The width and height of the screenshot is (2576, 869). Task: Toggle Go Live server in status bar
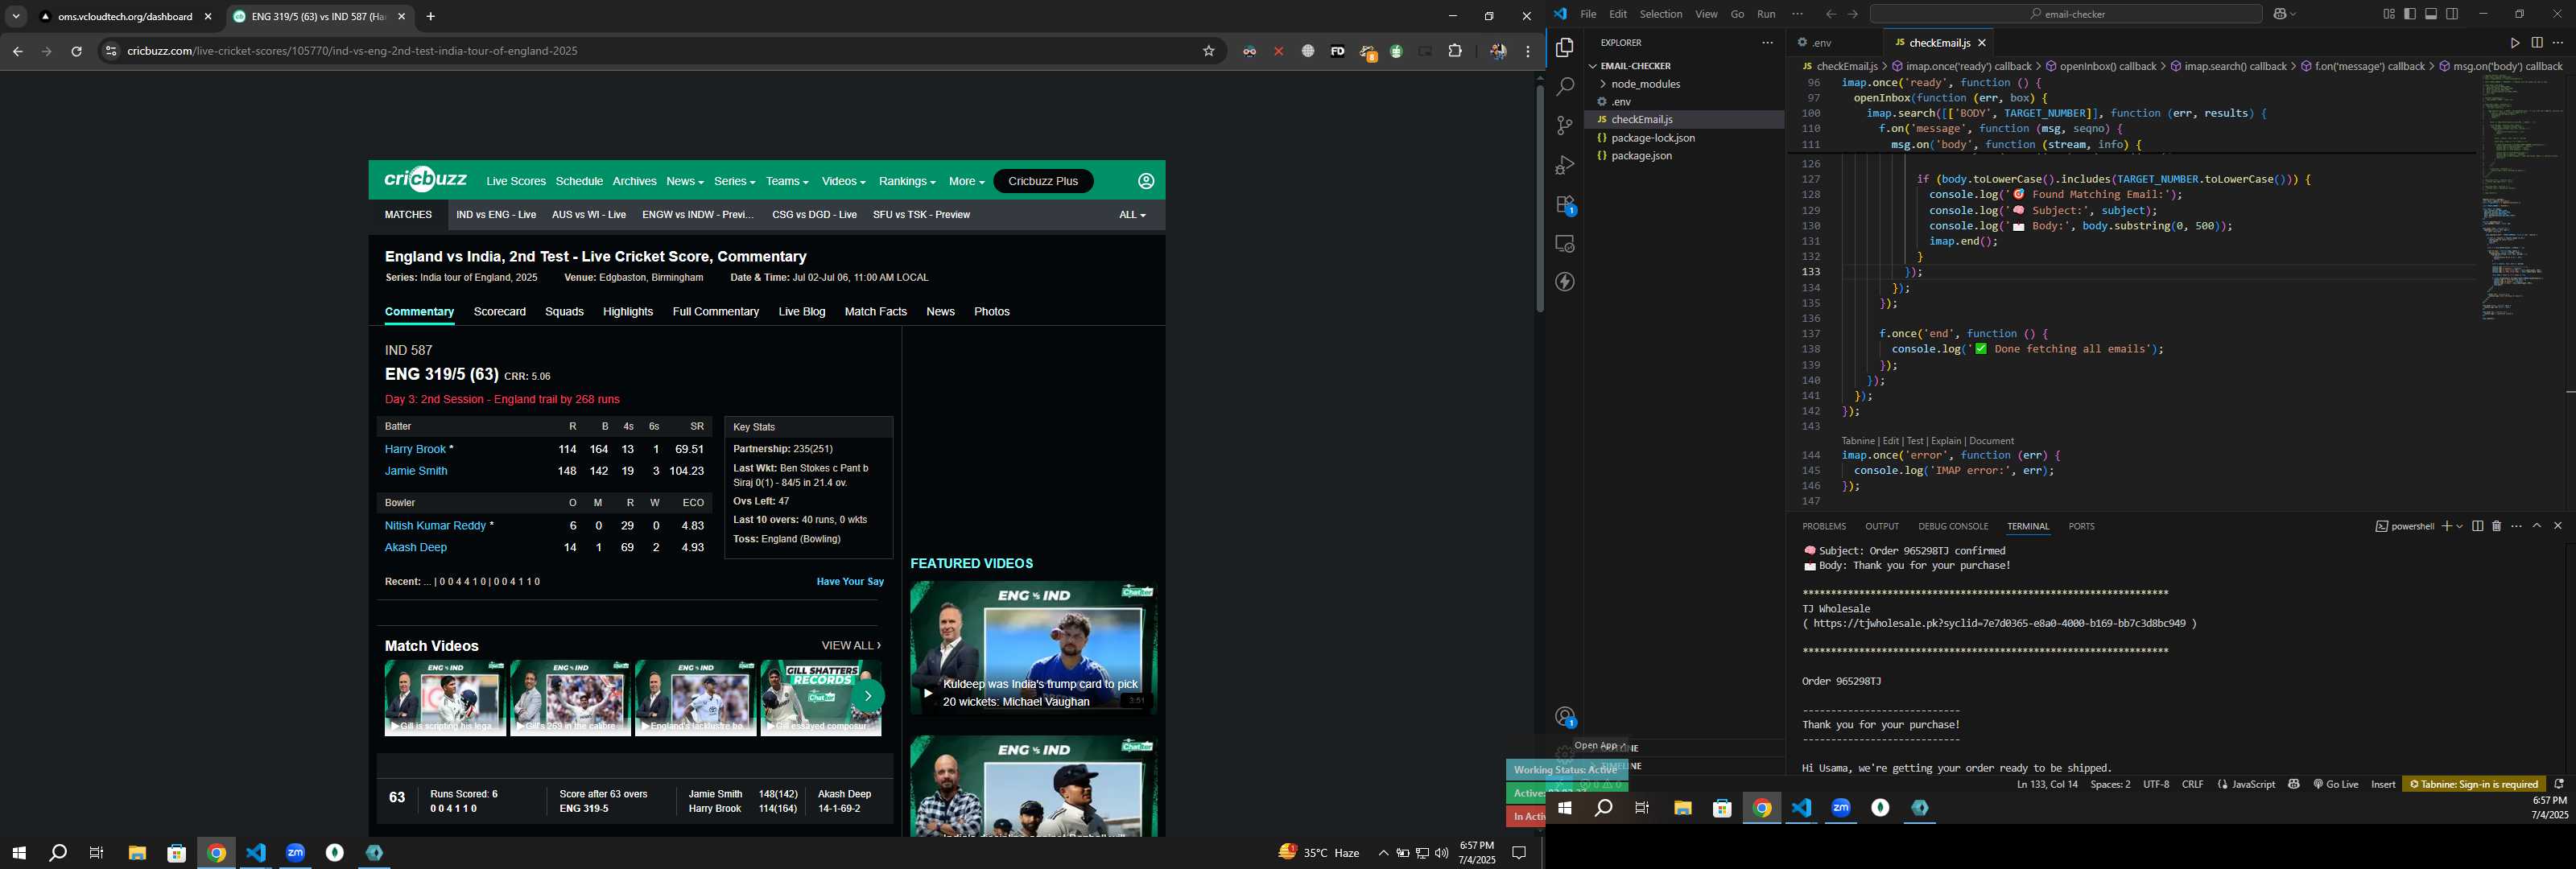click(2335, 784)
